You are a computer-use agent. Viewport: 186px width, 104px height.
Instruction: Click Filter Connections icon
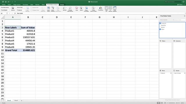[x=58, y=8]
